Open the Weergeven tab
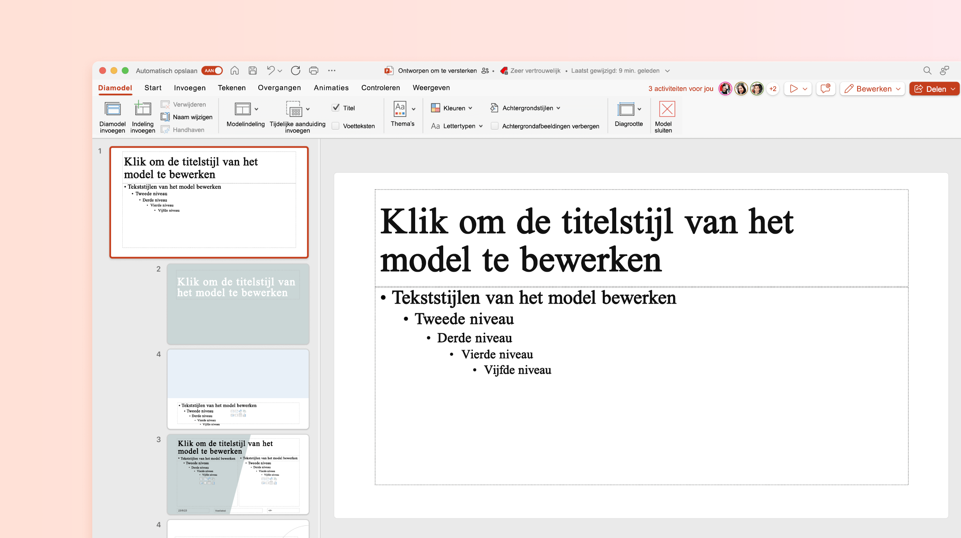 pos(431,88)
